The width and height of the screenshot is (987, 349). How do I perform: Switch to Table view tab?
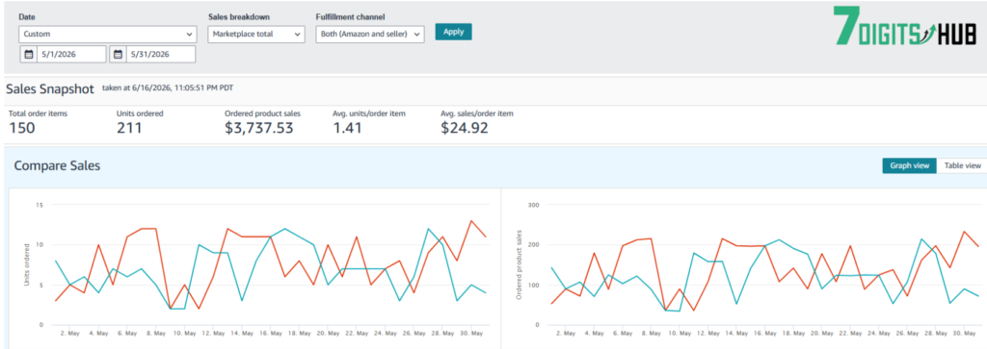pyautogui.click(x=962, y=165)
